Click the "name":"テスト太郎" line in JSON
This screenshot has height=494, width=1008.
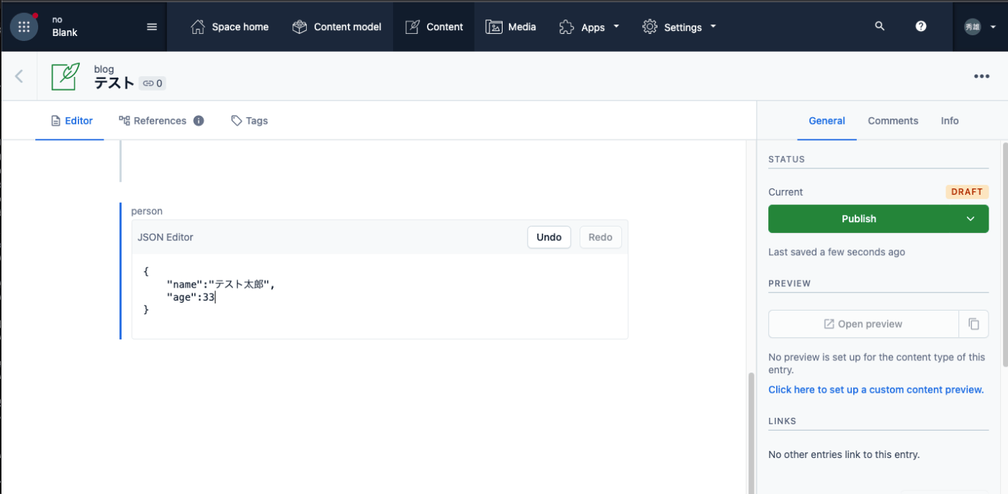coord(221,285)
